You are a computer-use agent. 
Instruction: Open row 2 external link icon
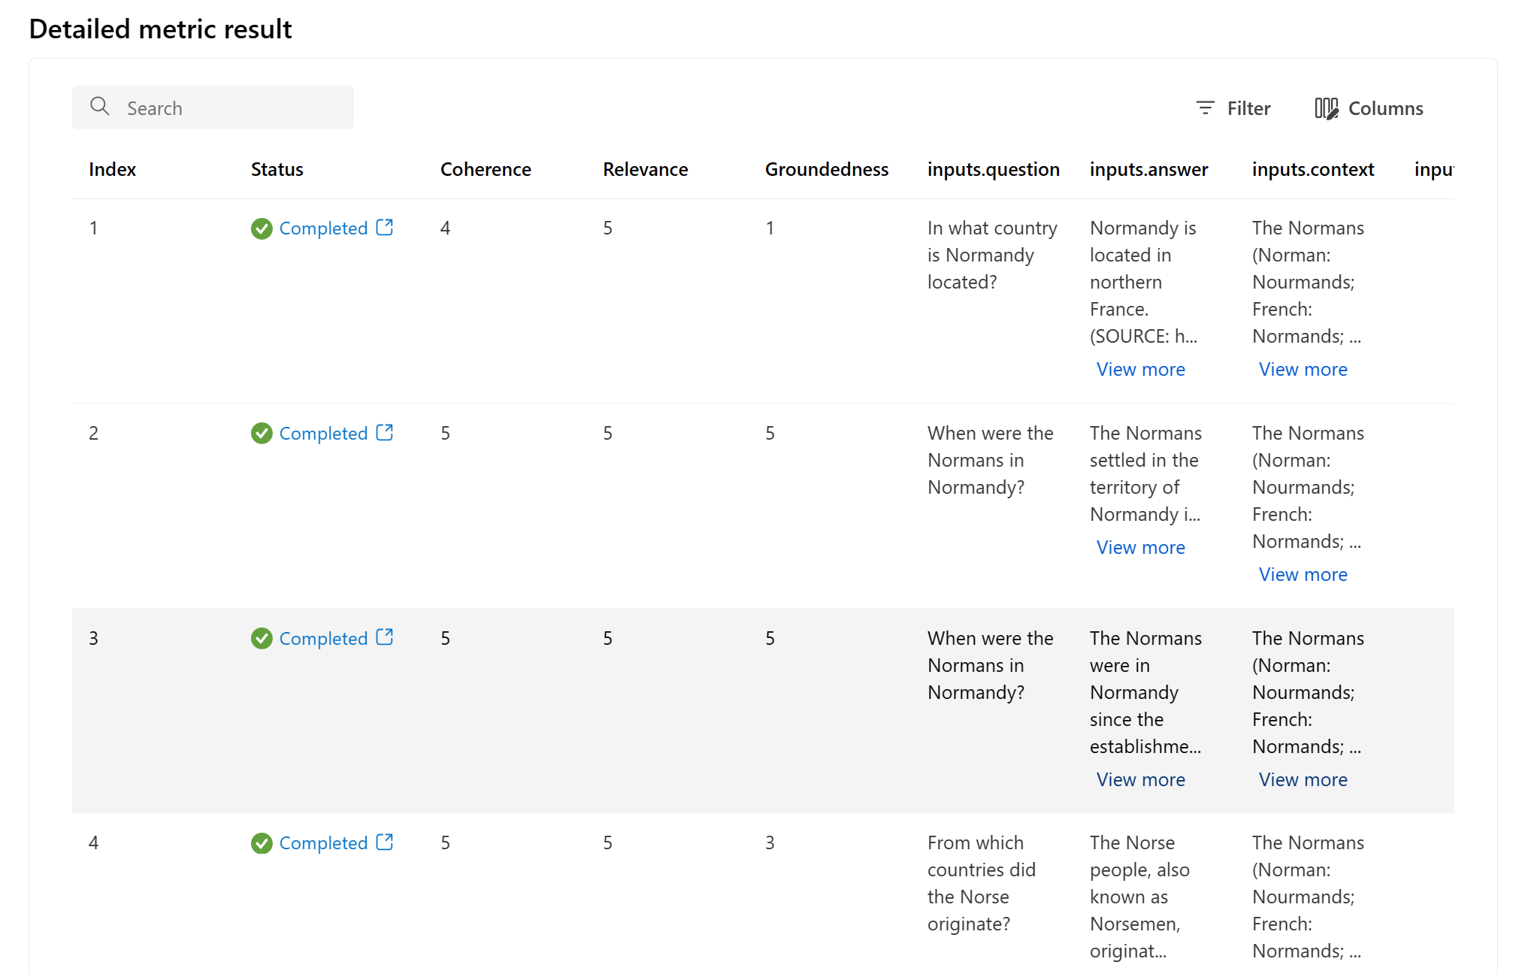(x=385, y=432)
